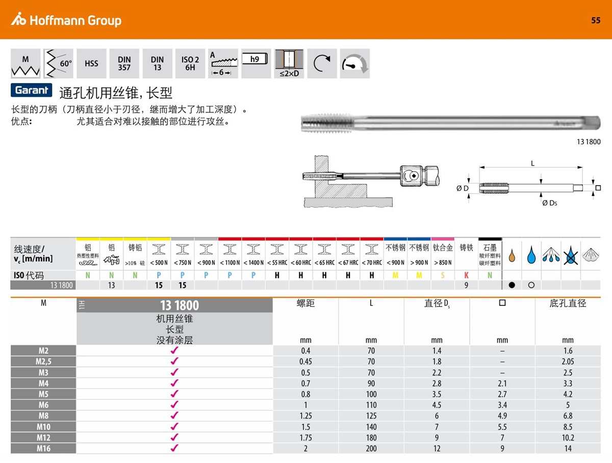This screenshot has width=612, height=463.
Task: Click the 螺距 column header
Action: [x=305, y=303]
